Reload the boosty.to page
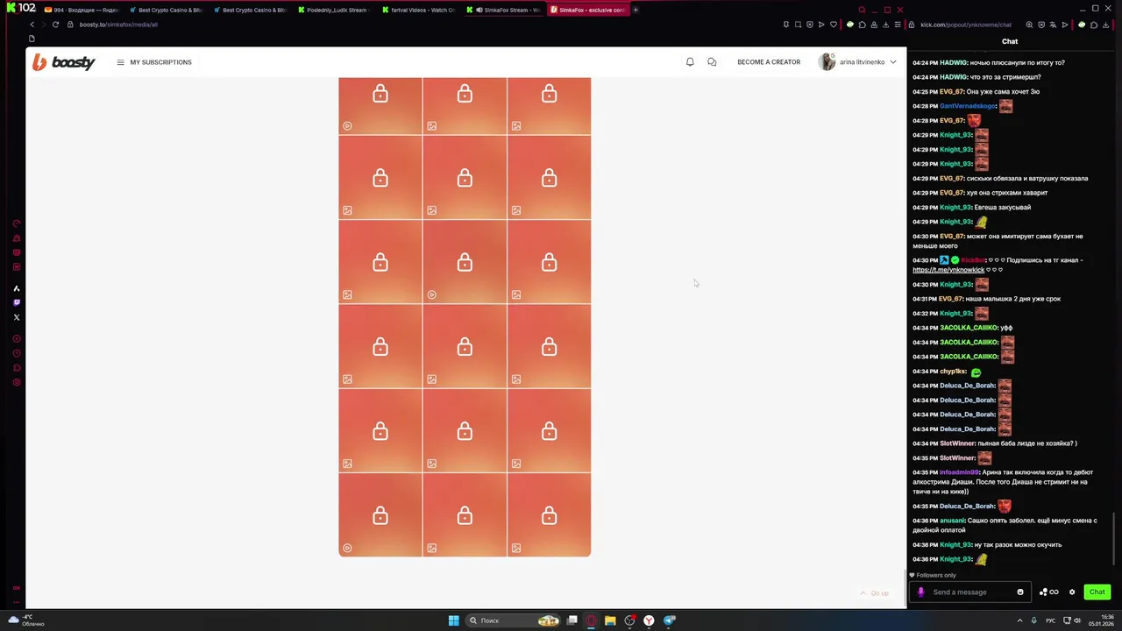 55,25
